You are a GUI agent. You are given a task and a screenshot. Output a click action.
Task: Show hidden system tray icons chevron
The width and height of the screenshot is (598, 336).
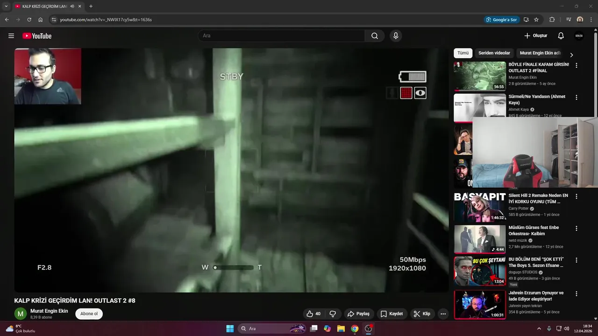coord(539,329)
